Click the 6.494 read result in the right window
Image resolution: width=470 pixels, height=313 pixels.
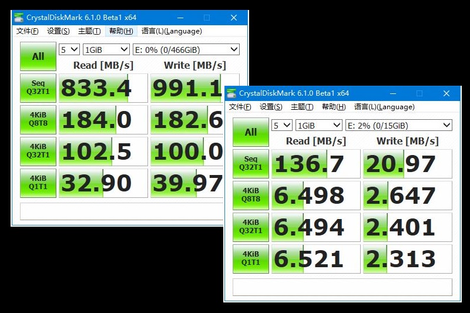point(316,227)
